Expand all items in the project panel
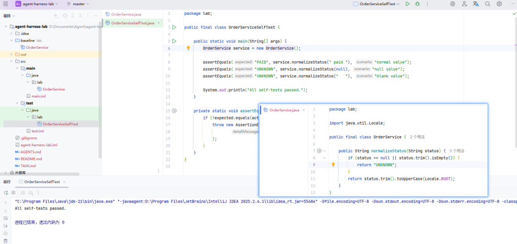This screenshot has height=244, width=517. 73,16
